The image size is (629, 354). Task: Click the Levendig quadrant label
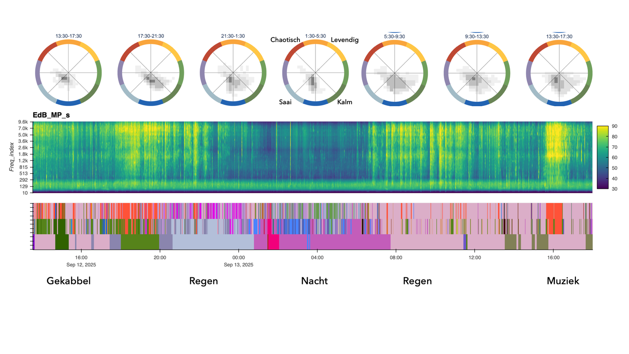[x=344, y=40]
